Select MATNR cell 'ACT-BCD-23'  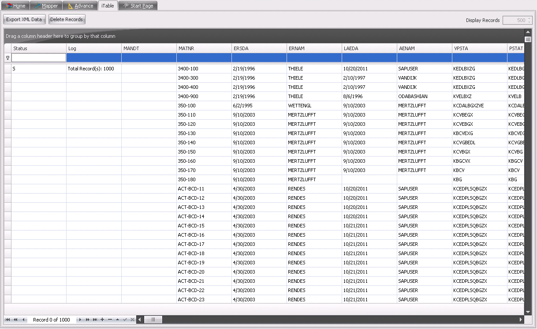(x=204, y=300)
